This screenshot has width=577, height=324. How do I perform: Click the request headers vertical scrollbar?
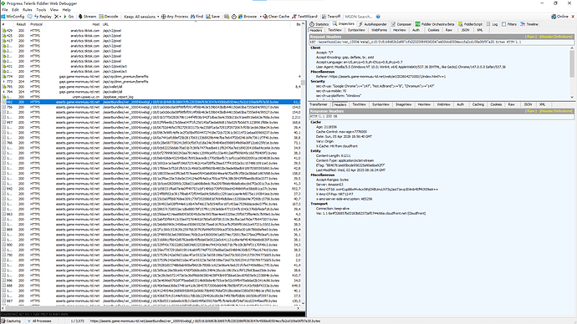(572, 73)
